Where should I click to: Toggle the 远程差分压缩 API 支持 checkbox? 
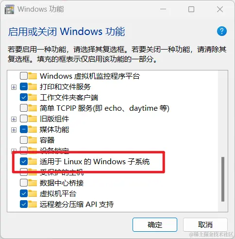pyautogui.click(x=24, y=204)
